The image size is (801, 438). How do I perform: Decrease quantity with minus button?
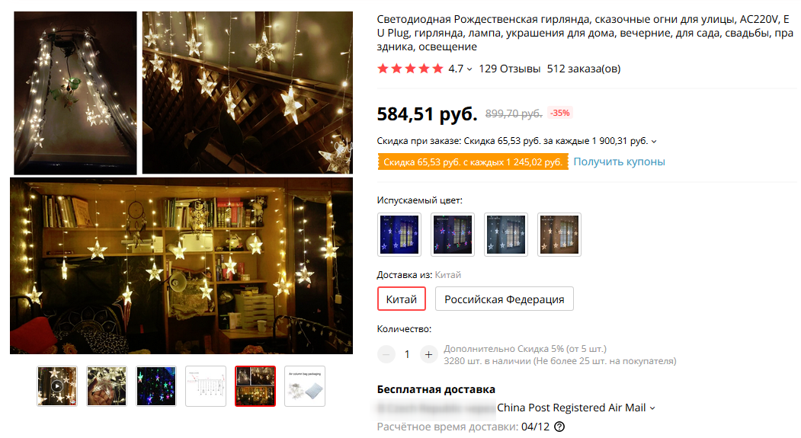point(386,354)
